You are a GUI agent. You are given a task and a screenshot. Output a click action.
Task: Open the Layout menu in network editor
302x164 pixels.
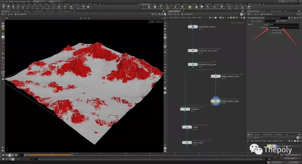(194, 18)
